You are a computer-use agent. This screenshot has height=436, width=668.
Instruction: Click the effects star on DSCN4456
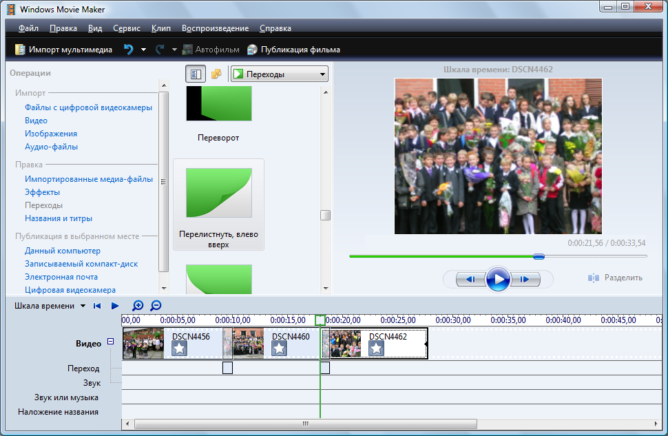point(179,349)
